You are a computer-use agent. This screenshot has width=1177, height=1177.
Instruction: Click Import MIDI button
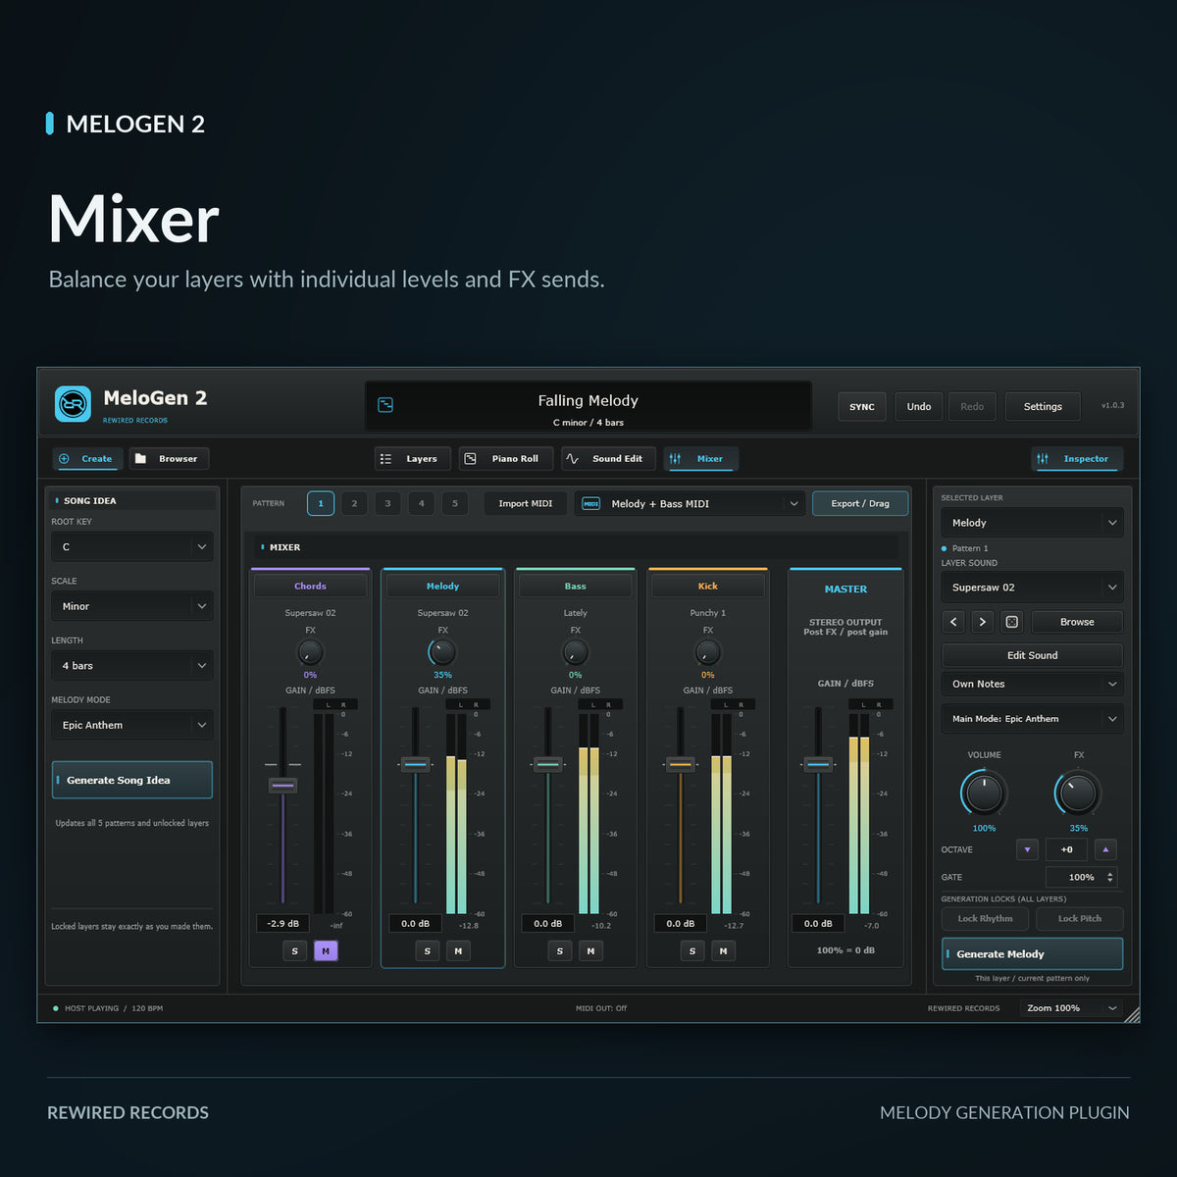(x=526, y=503)
